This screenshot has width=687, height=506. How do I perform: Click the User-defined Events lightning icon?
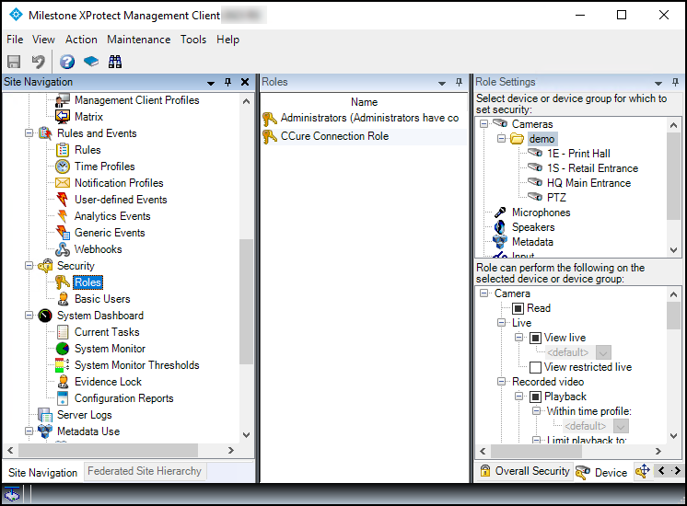pos(63,200)
